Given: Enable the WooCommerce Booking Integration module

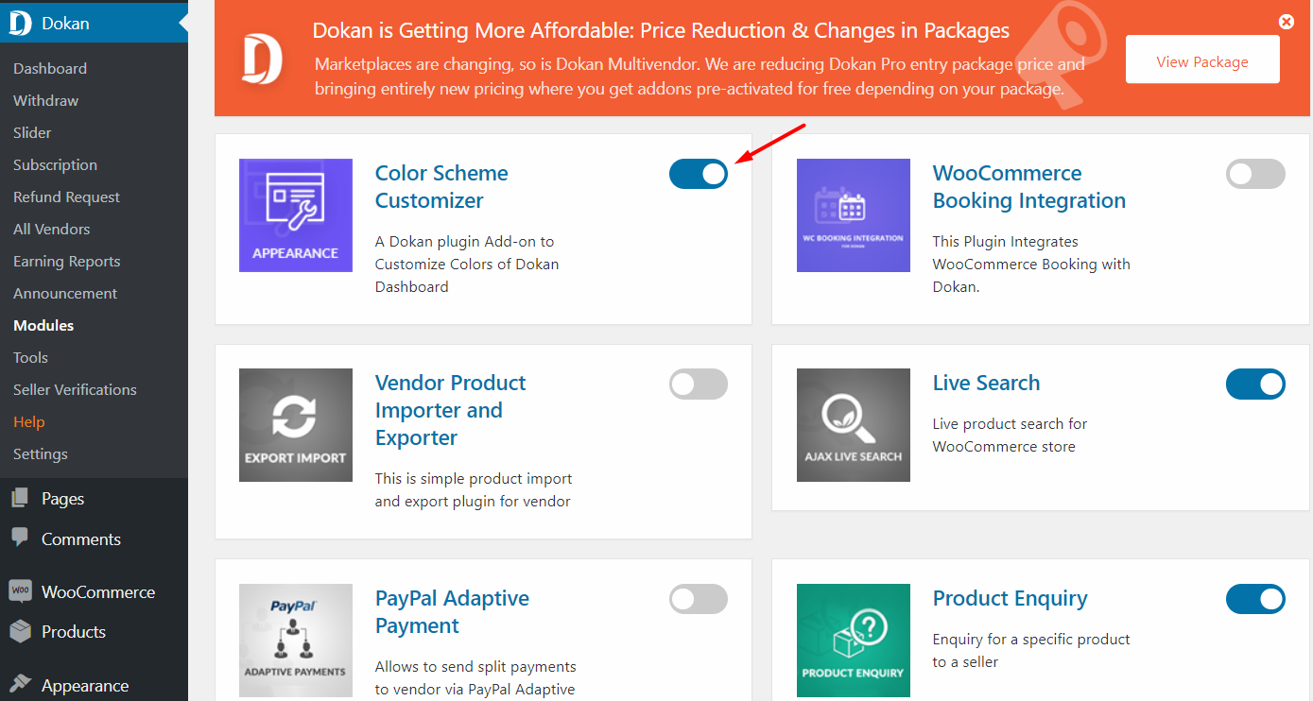Looking at the screenshot, I should point(1255,174).
